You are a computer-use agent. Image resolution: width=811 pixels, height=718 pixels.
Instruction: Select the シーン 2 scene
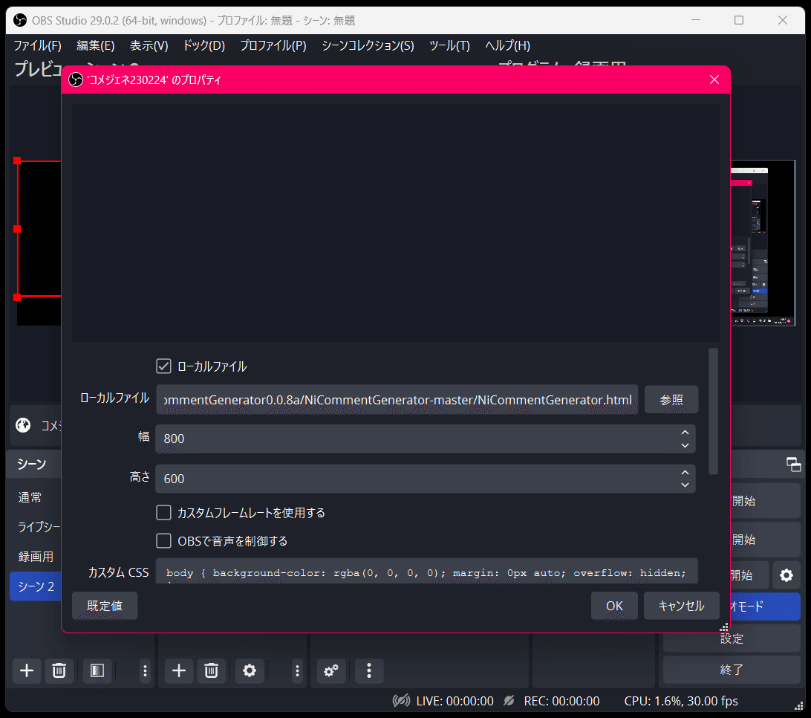[35, 586]
